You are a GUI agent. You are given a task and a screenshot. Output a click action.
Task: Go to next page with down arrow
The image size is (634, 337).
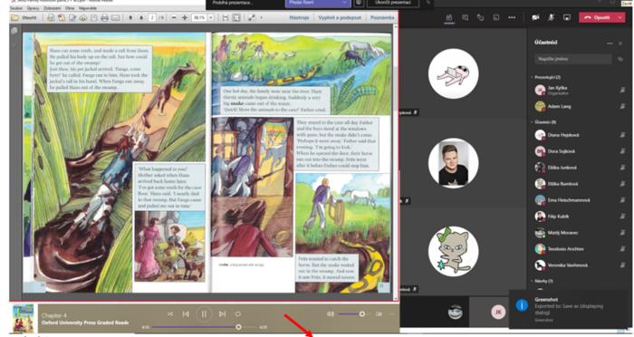pos(141,18)
